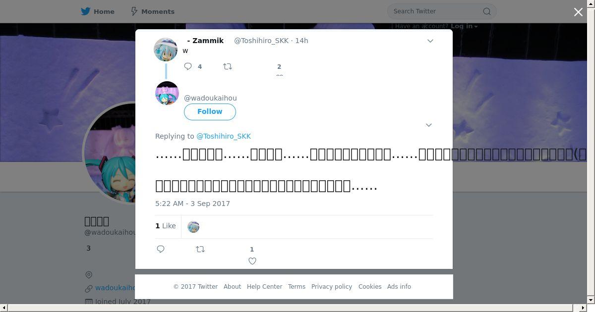This screenshot has height=312, width=595.
Task: Like the wadoukaihou tweet with the heart icon
Action: click(x=252, y=261)
